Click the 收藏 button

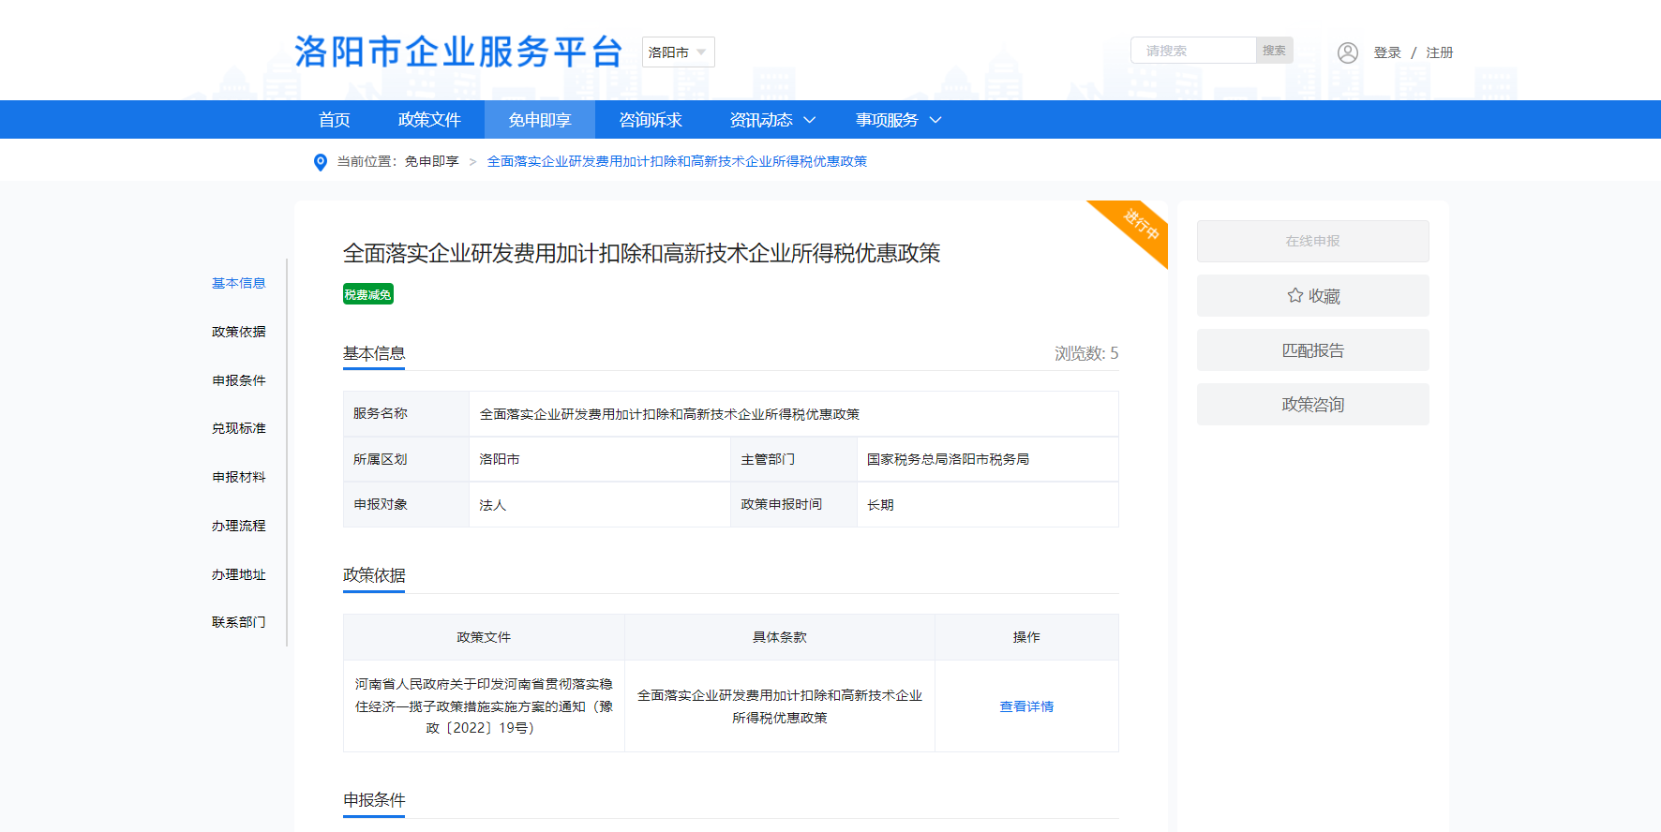[x=1313, y=295]
